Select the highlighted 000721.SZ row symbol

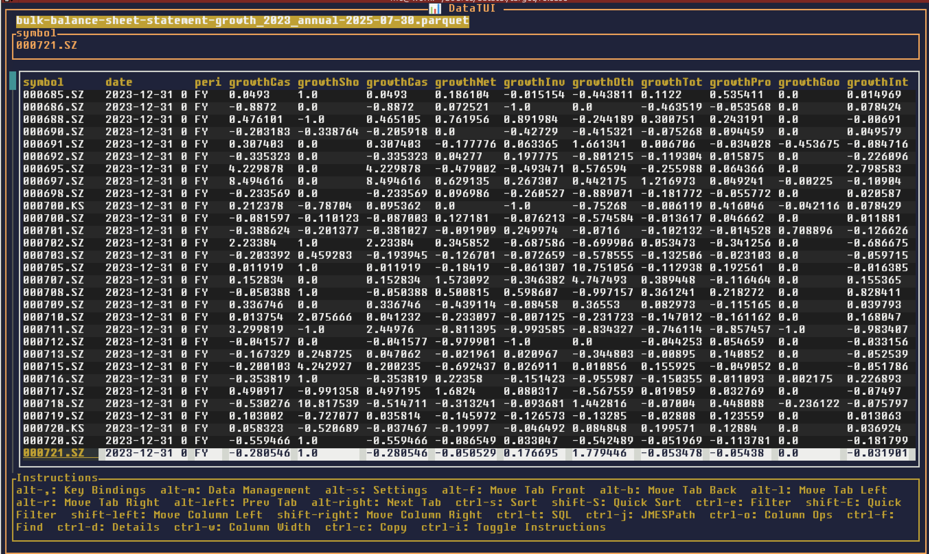point(54,453)
